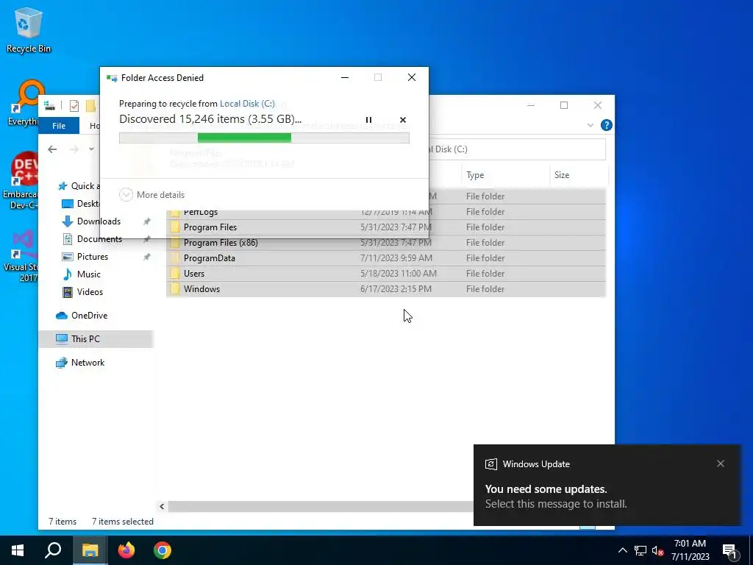Select the ProgramData folder
This screenshot has width=753, height=565.
tap(385, 258)
